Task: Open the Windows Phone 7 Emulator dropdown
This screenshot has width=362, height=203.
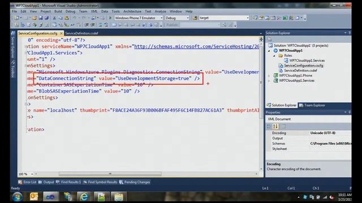Action: click(161, 17)
